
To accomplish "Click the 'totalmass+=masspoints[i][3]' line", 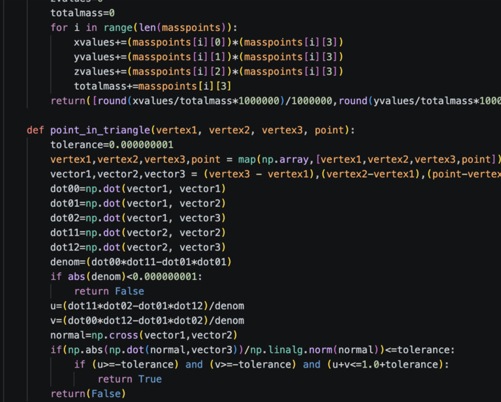I will point(153,86).
